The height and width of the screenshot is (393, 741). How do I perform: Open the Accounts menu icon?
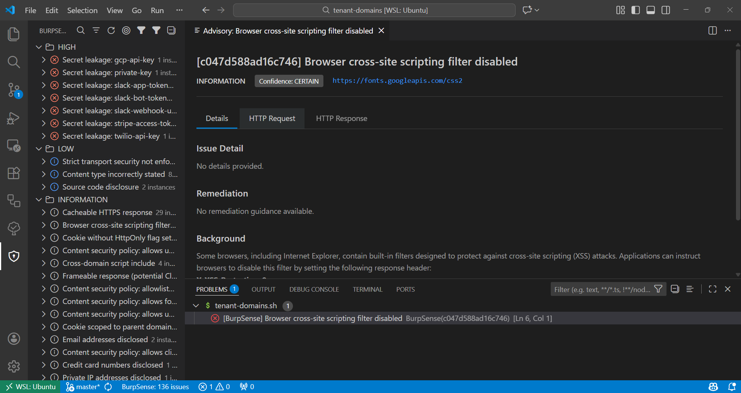[x=14, y=339]
